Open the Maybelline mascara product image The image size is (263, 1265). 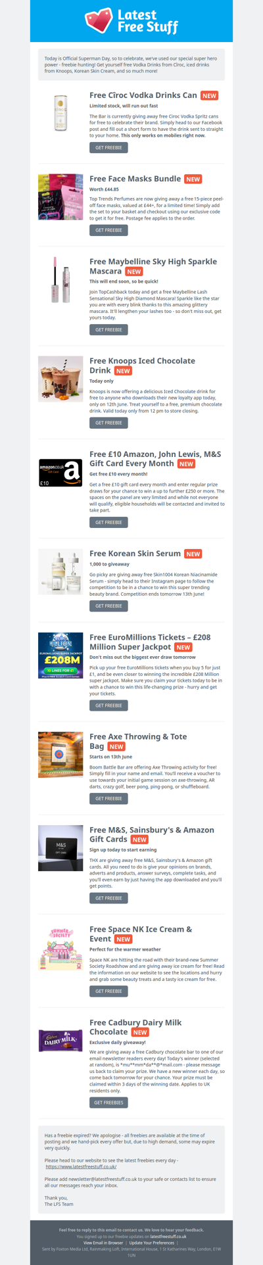[x=60, y=279]
